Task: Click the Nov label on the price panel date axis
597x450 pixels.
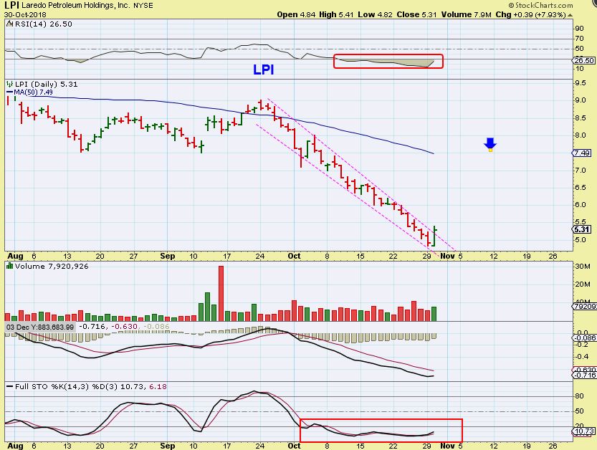Action: (x=447, y=257)
